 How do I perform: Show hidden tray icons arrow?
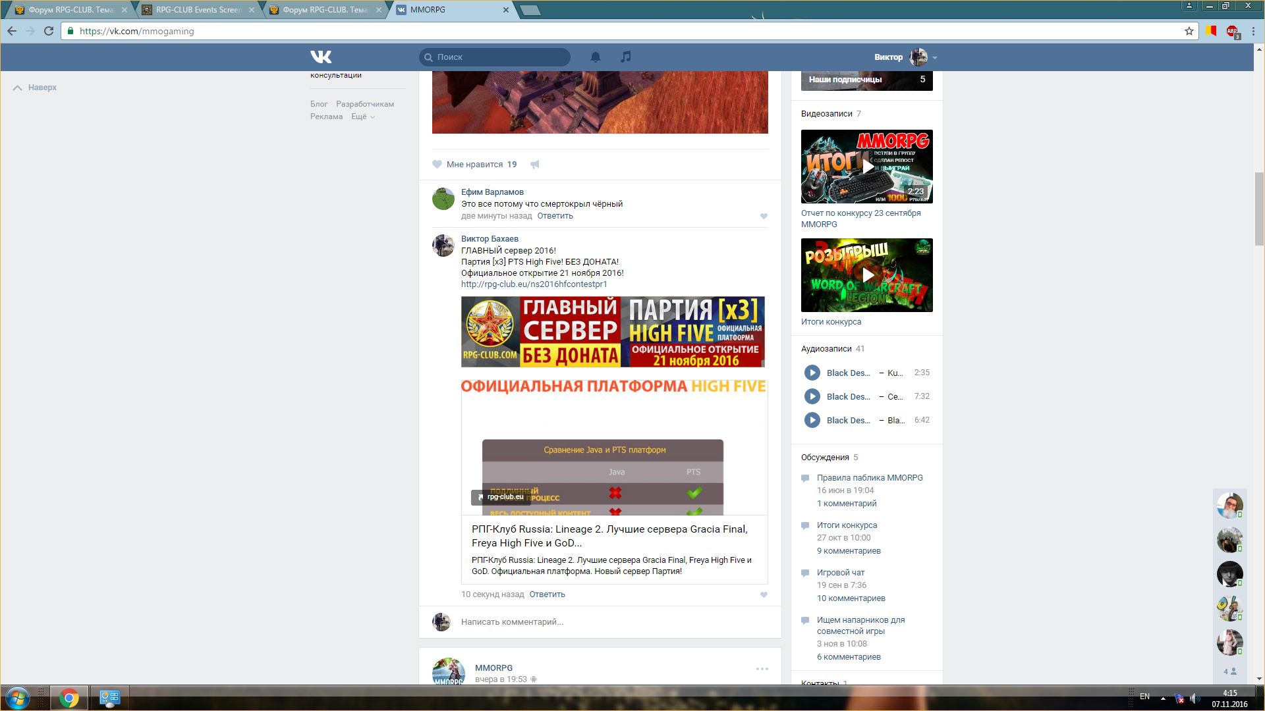click(x=1163, y=698)
